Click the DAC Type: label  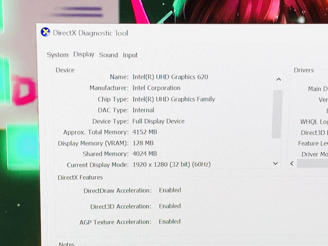113,110
